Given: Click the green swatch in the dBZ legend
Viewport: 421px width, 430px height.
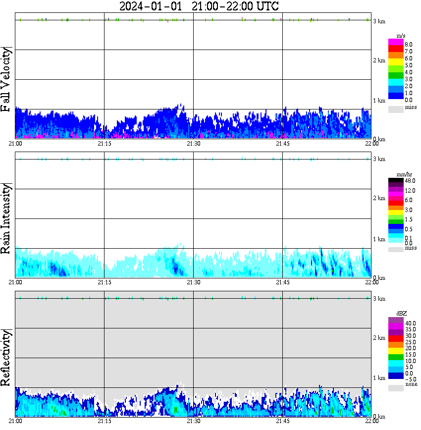Looking at the screenshot, I should [396, 358].
